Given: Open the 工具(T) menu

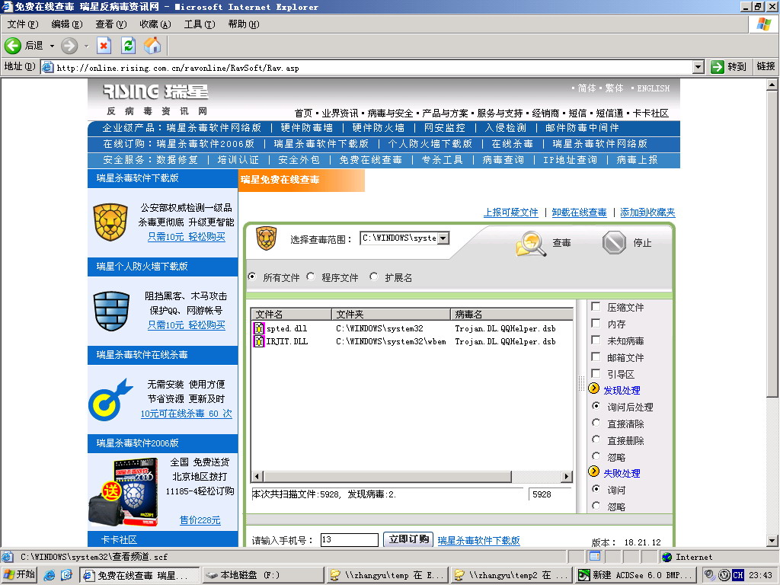Looking at the screenshot, I should (200, 24).
